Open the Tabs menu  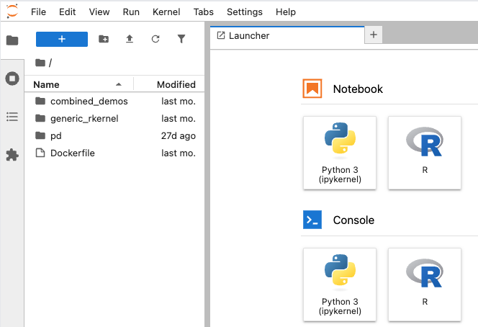pyautogui.click(x=203, y=12)
